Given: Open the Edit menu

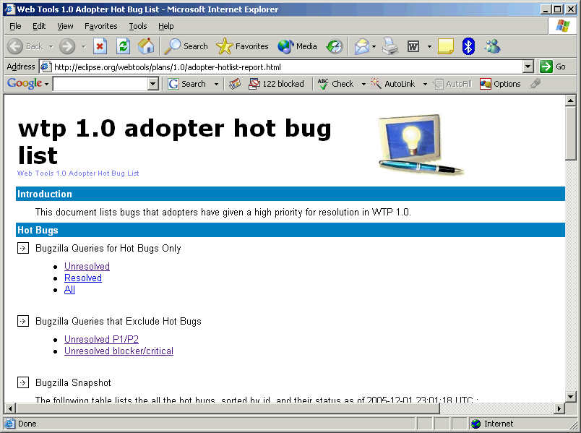Looking at the screenshot, I should 39,26.
